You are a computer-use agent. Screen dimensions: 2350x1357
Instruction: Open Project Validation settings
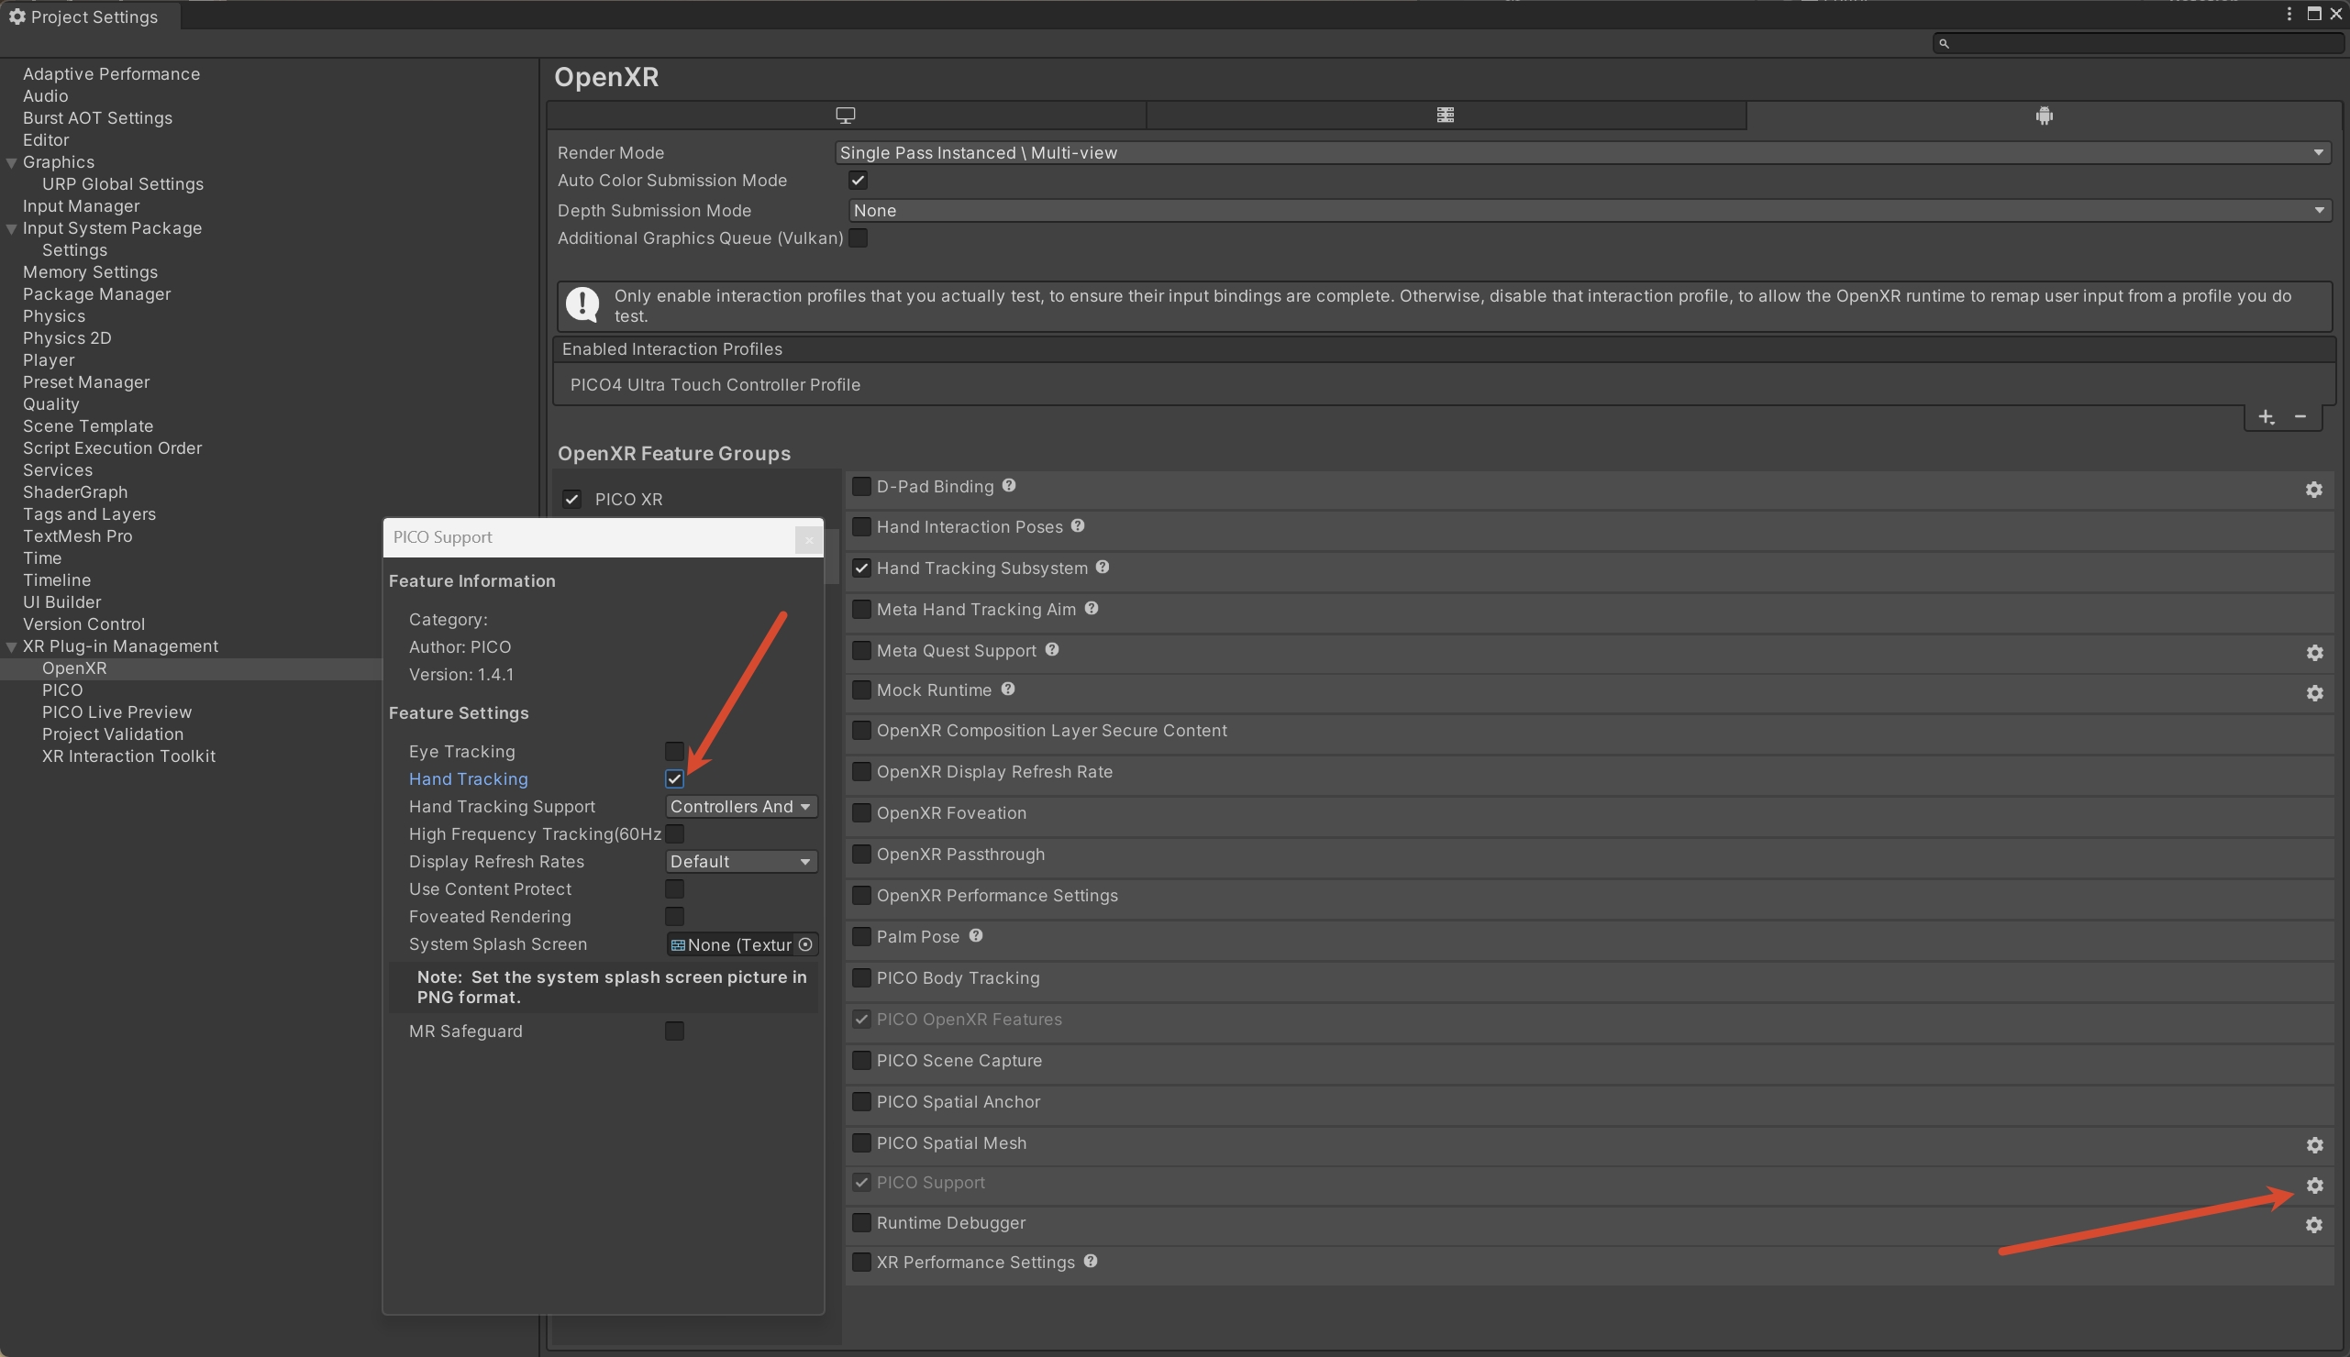[113, 734]
